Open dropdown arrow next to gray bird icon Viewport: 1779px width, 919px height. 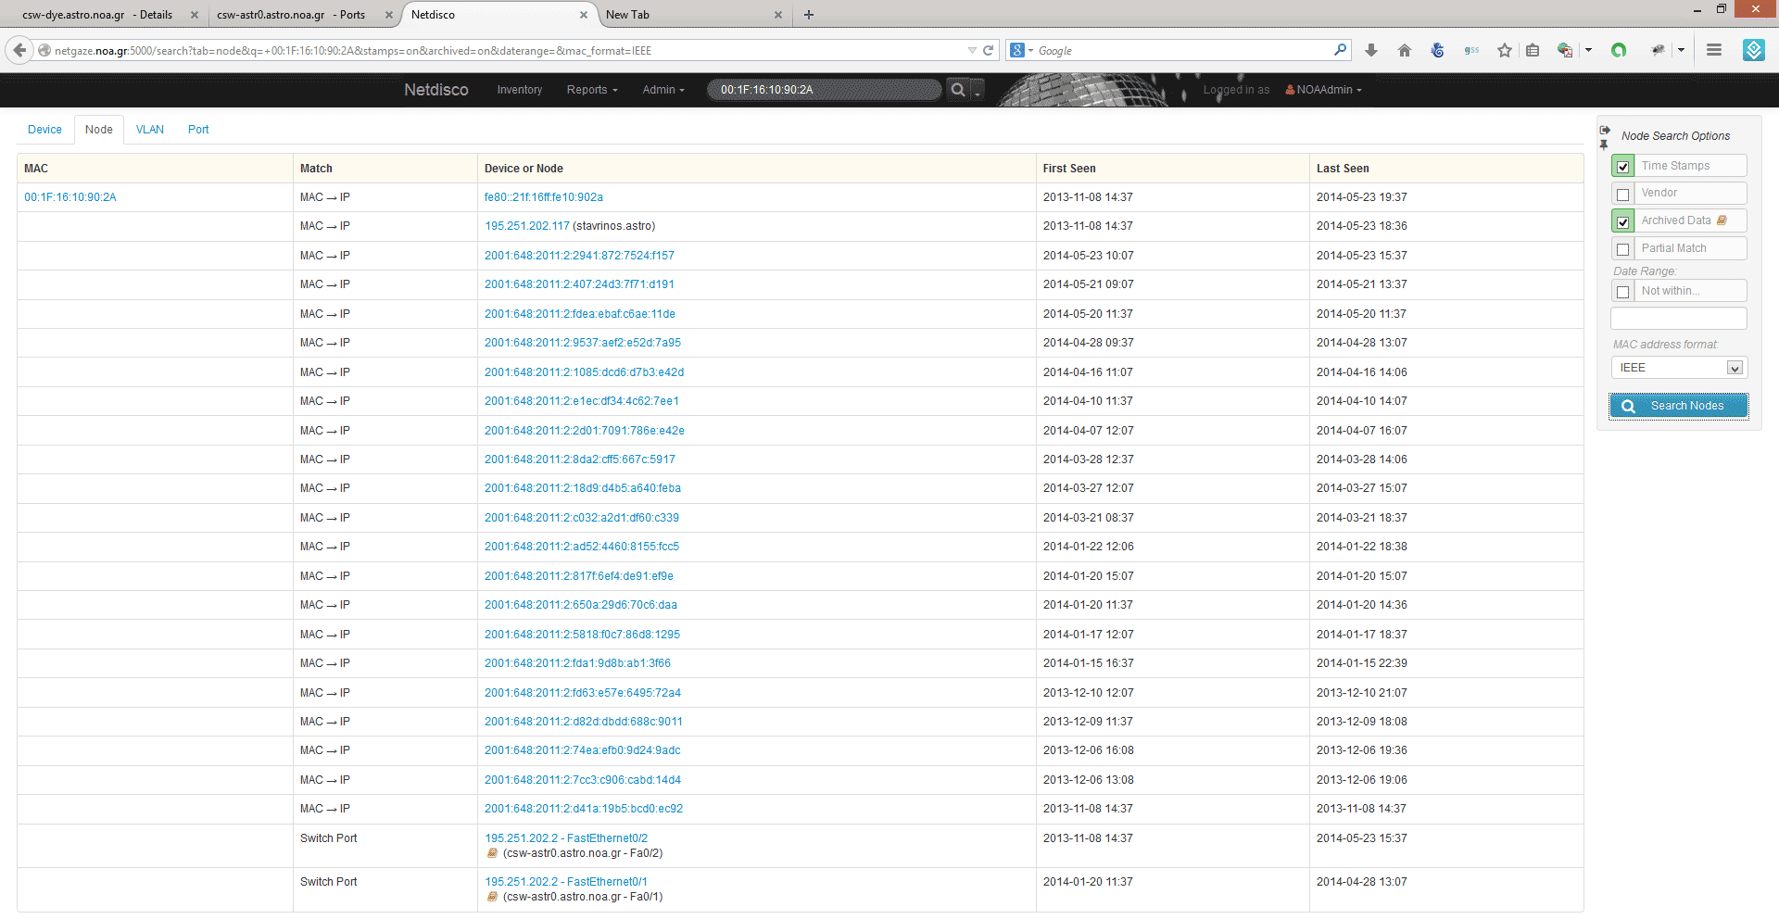coord(1681,50)
